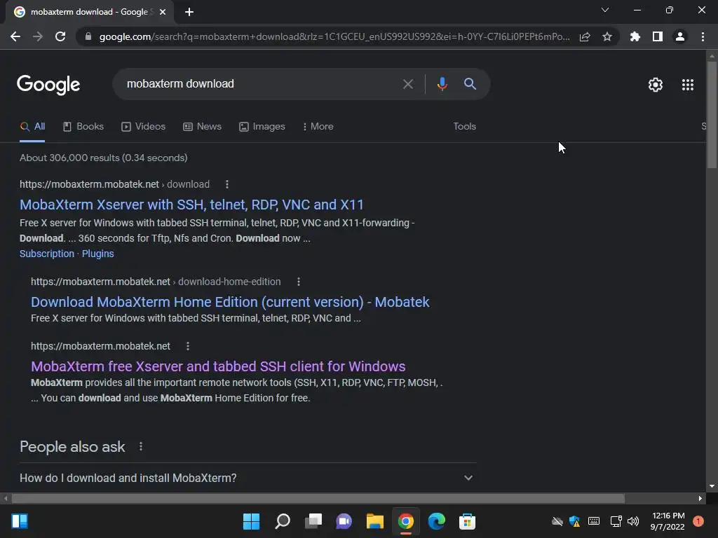Share this page via share icon
Image resolution: width=718 pixels, height=538 pixels.
pos(585,36)
